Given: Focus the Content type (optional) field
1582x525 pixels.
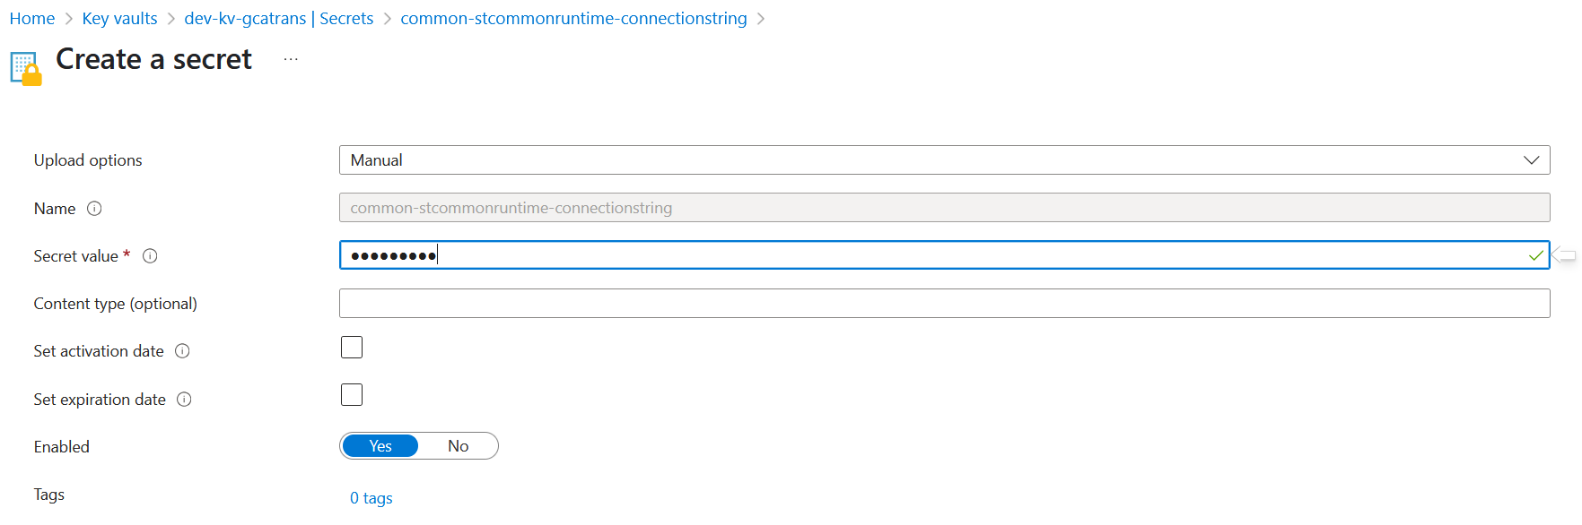Looking at the screenshot, I should [944, 304].
